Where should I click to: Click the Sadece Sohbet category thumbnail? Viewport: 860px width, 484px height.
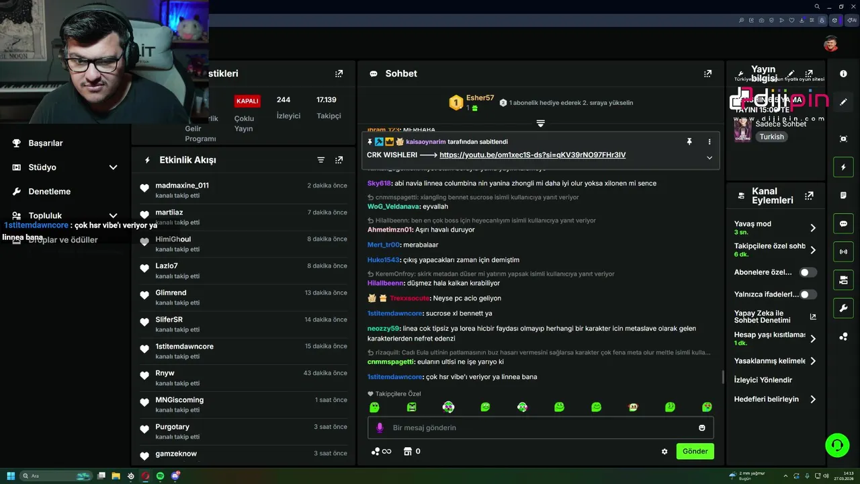coord(742,130)
